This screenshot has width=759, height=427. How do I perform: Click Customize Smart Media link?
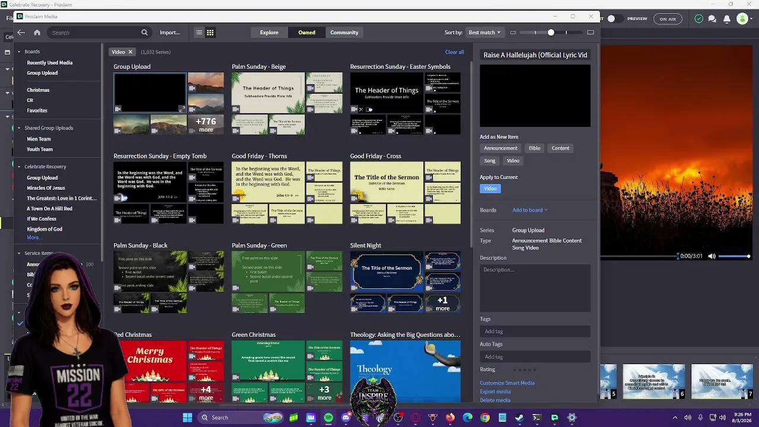point(507,383)
